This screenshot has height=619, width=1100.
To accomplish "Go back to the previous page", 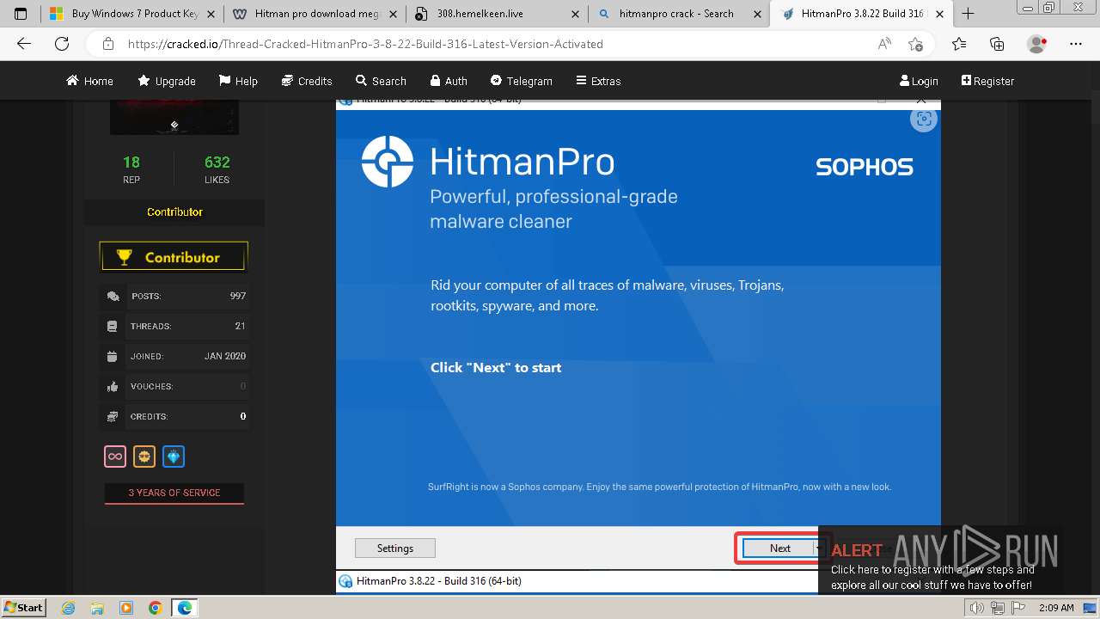I will coord(24,44).
